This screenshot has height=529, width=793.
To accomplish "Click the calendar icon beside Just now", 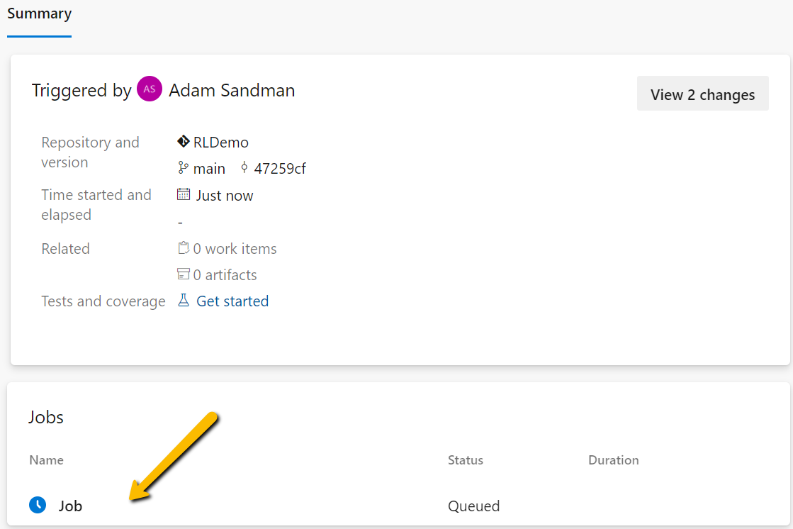I will click(184, 194).
